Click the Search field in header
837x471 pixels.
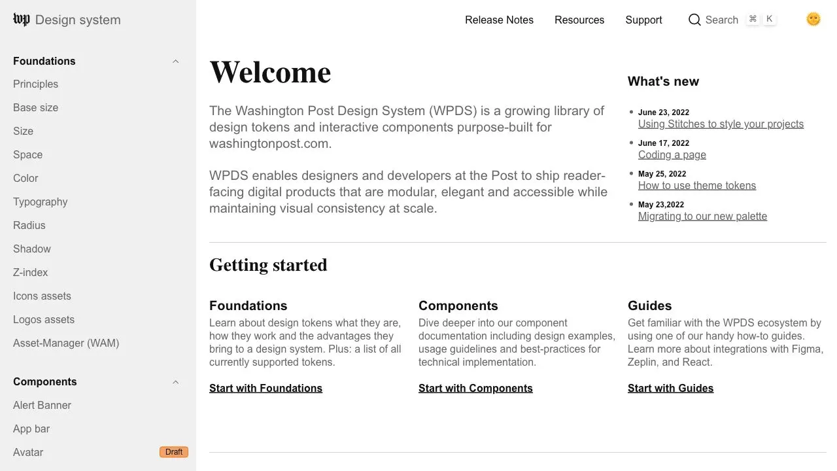[x=722, y=20]
